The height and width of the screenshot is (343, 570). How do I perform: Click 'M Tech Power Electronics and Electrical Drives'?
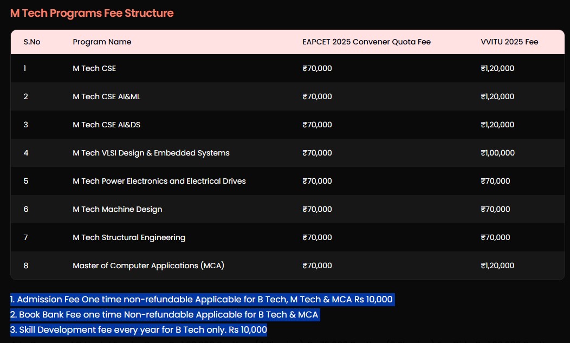point(159,181)
